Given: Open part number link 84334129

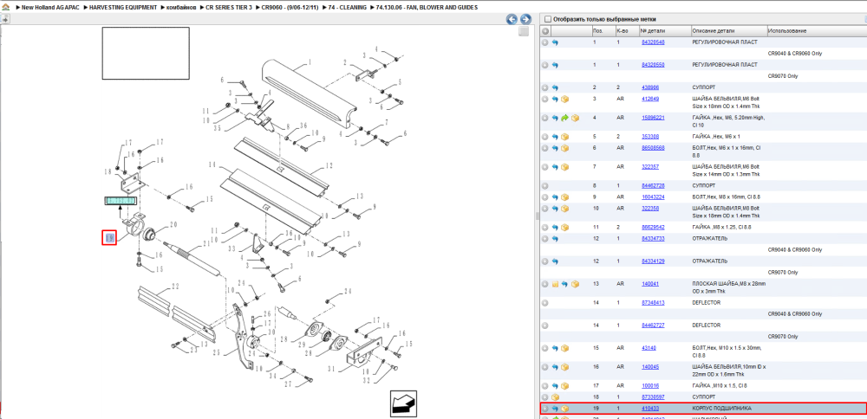Looking at the screenshot, I should (x=653, y=261).
